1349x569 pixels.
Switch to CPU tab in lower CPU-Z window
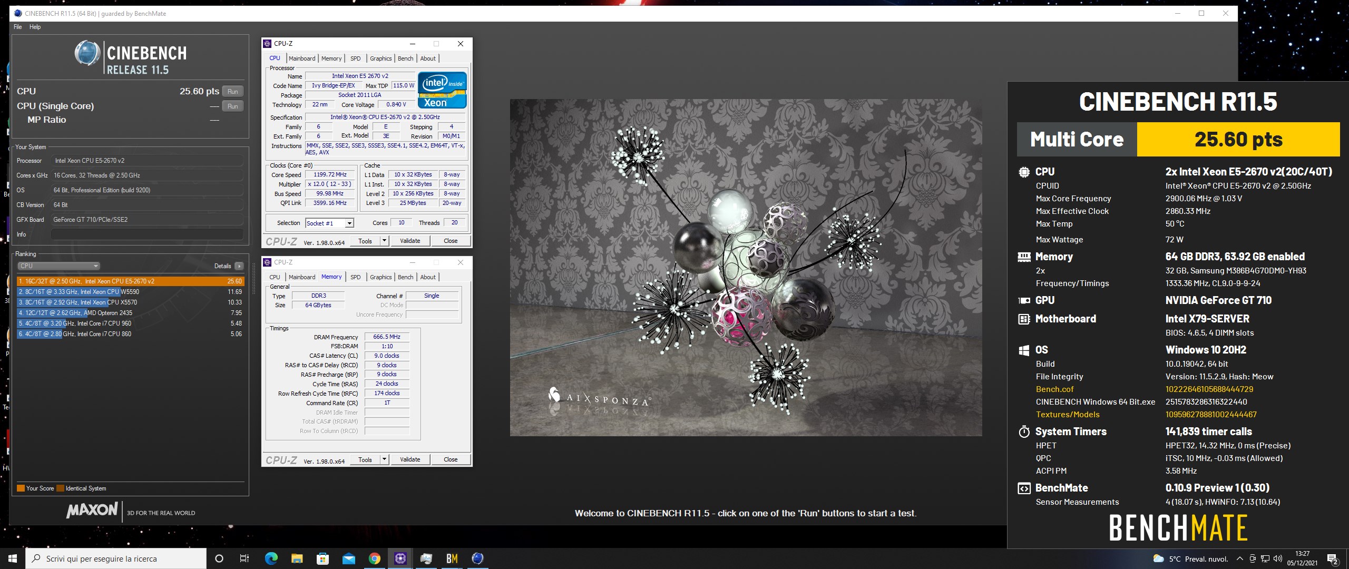click(275, 277)
